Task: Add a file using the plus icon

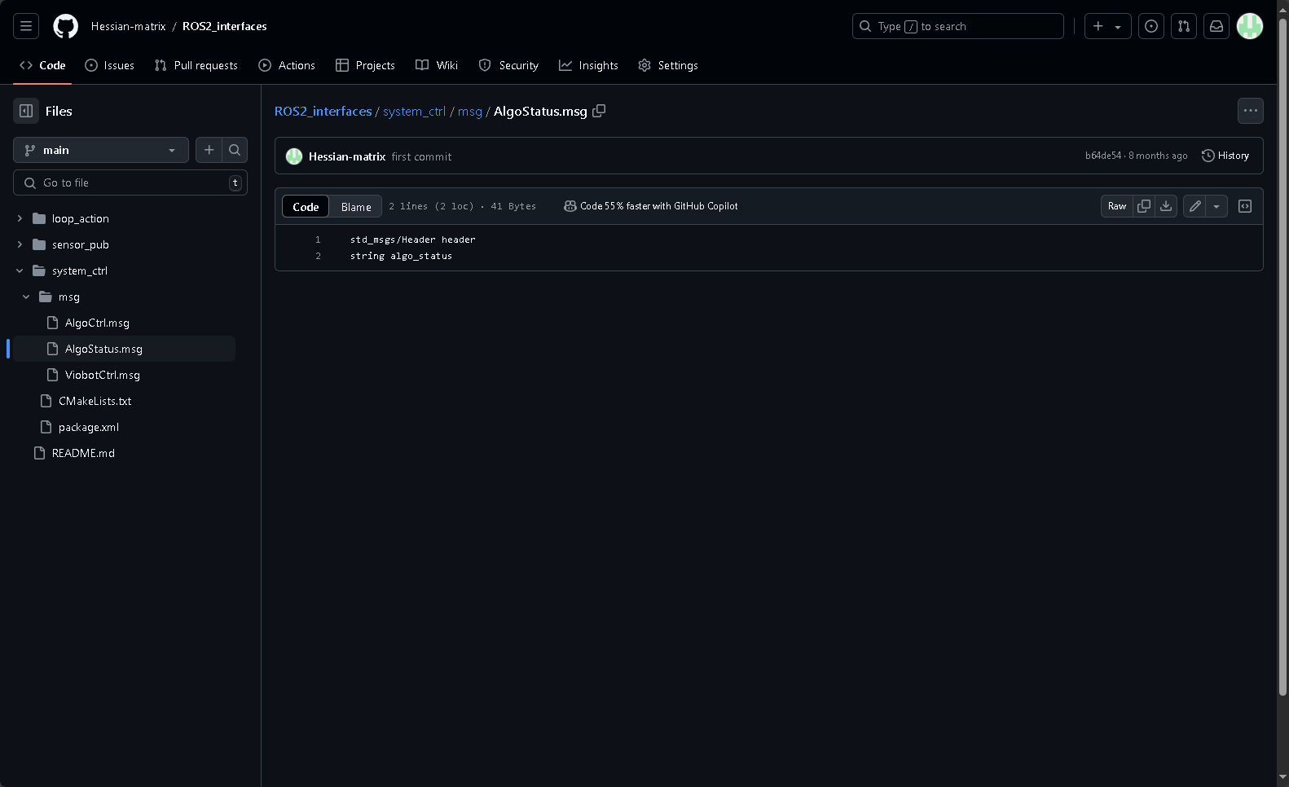Action: (209, 150)
